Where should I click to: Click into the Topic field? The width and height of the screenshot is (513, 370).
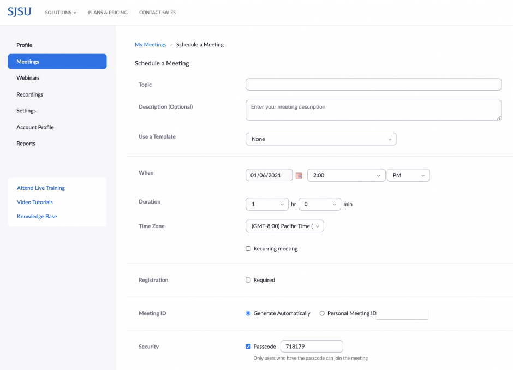pos(373,85)
